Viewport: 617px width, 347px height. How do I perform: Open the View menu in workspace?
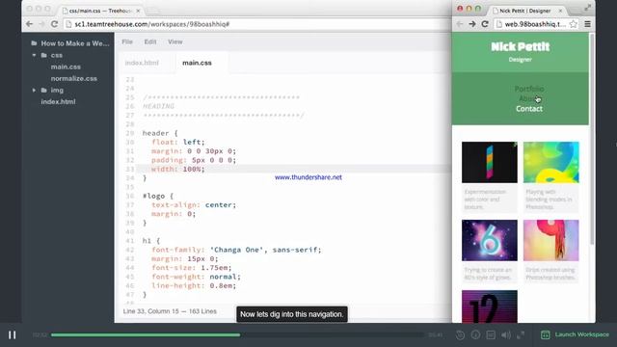coord(175,41)
